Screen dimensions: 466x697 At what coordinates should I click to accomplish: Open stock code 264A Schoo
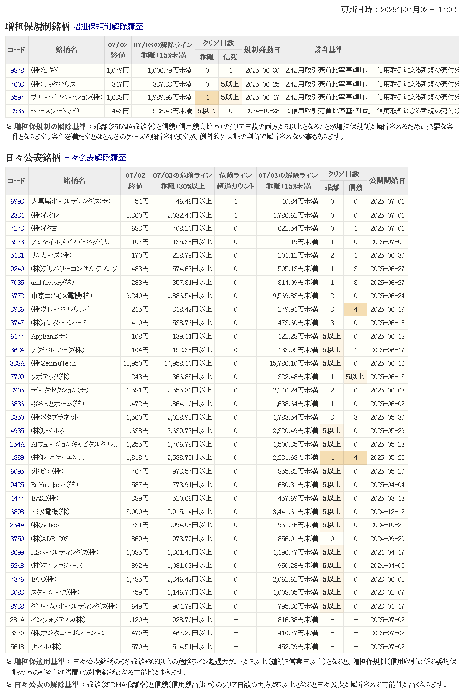click(17, 525)
